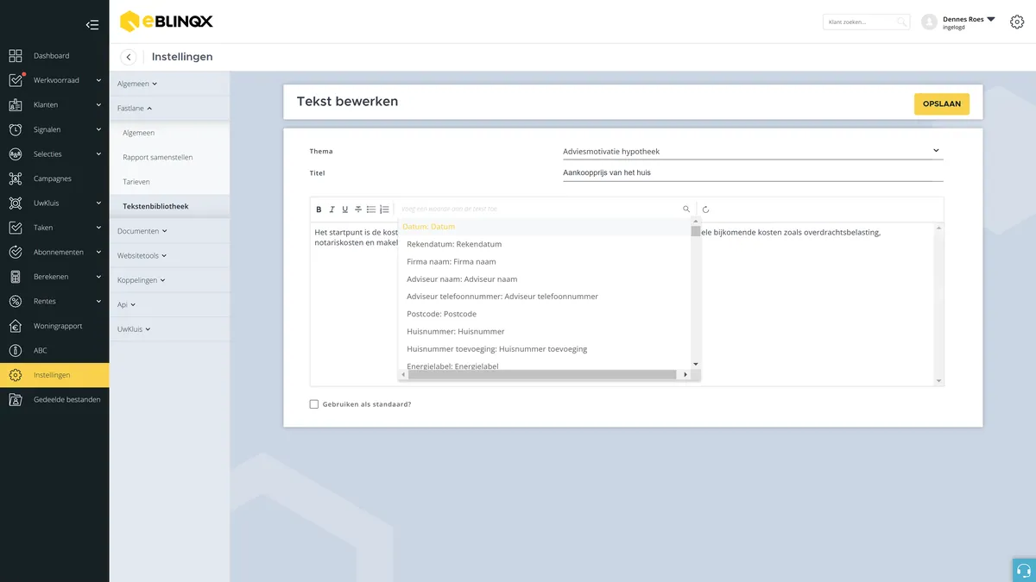The width and height of the screenshot is (1036, 582).
Task: Check the 'Gebruiken als standaard?' checkbox
Action: 314,404
